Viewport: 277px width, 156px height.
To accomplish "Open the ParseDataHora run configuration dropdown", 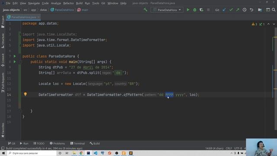I will pos(167,10).
